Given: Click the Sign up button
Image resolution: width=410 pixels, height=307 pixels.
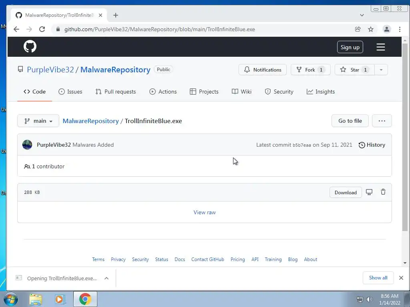Looking at the screenshot, I should click(350, 47).
